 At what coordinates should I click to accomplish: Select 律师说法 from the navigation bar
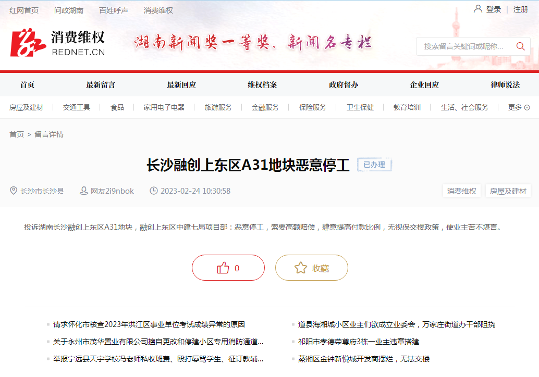[505, 84]
